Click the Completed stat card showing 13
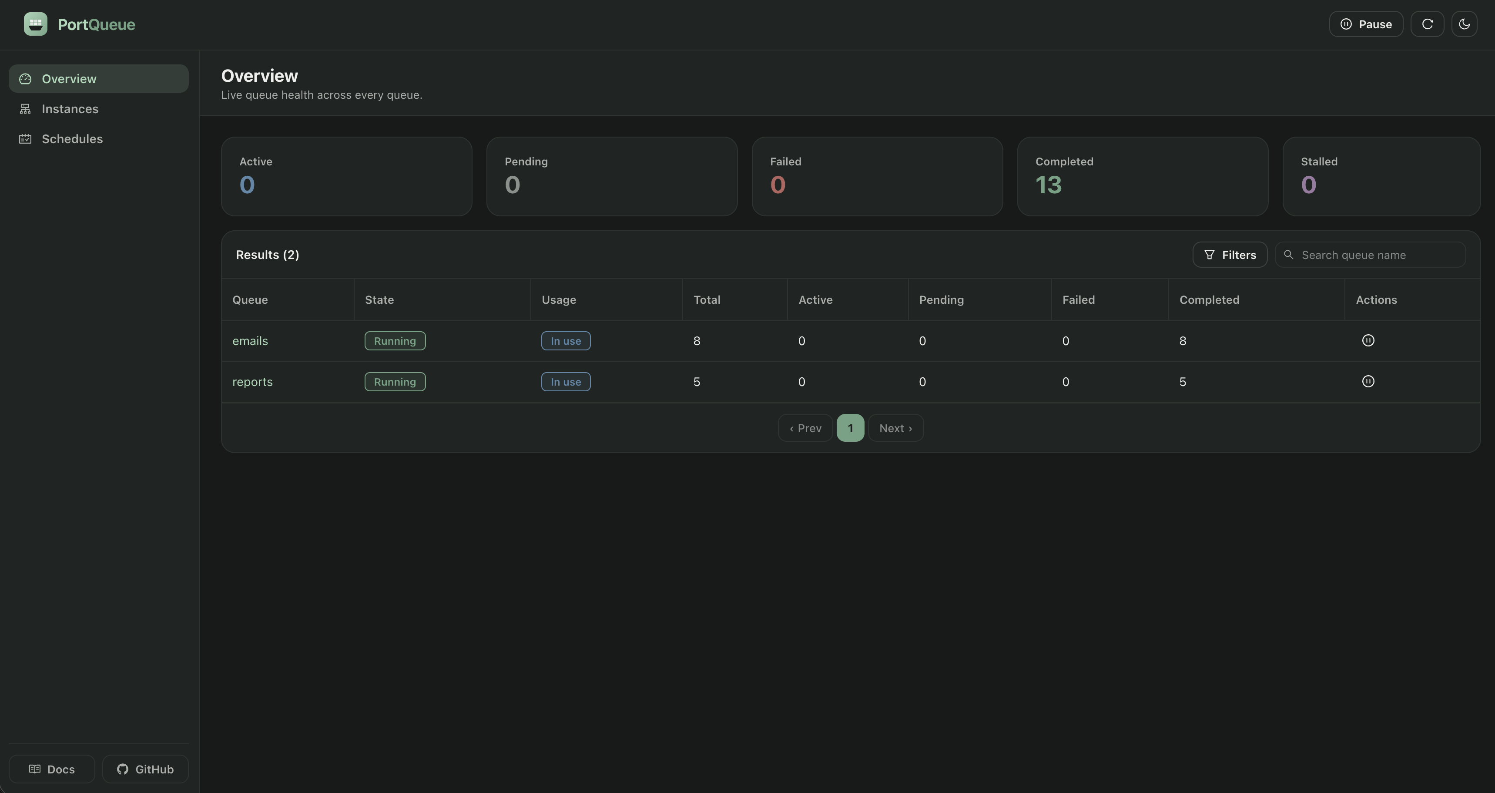 (1142, 176)
